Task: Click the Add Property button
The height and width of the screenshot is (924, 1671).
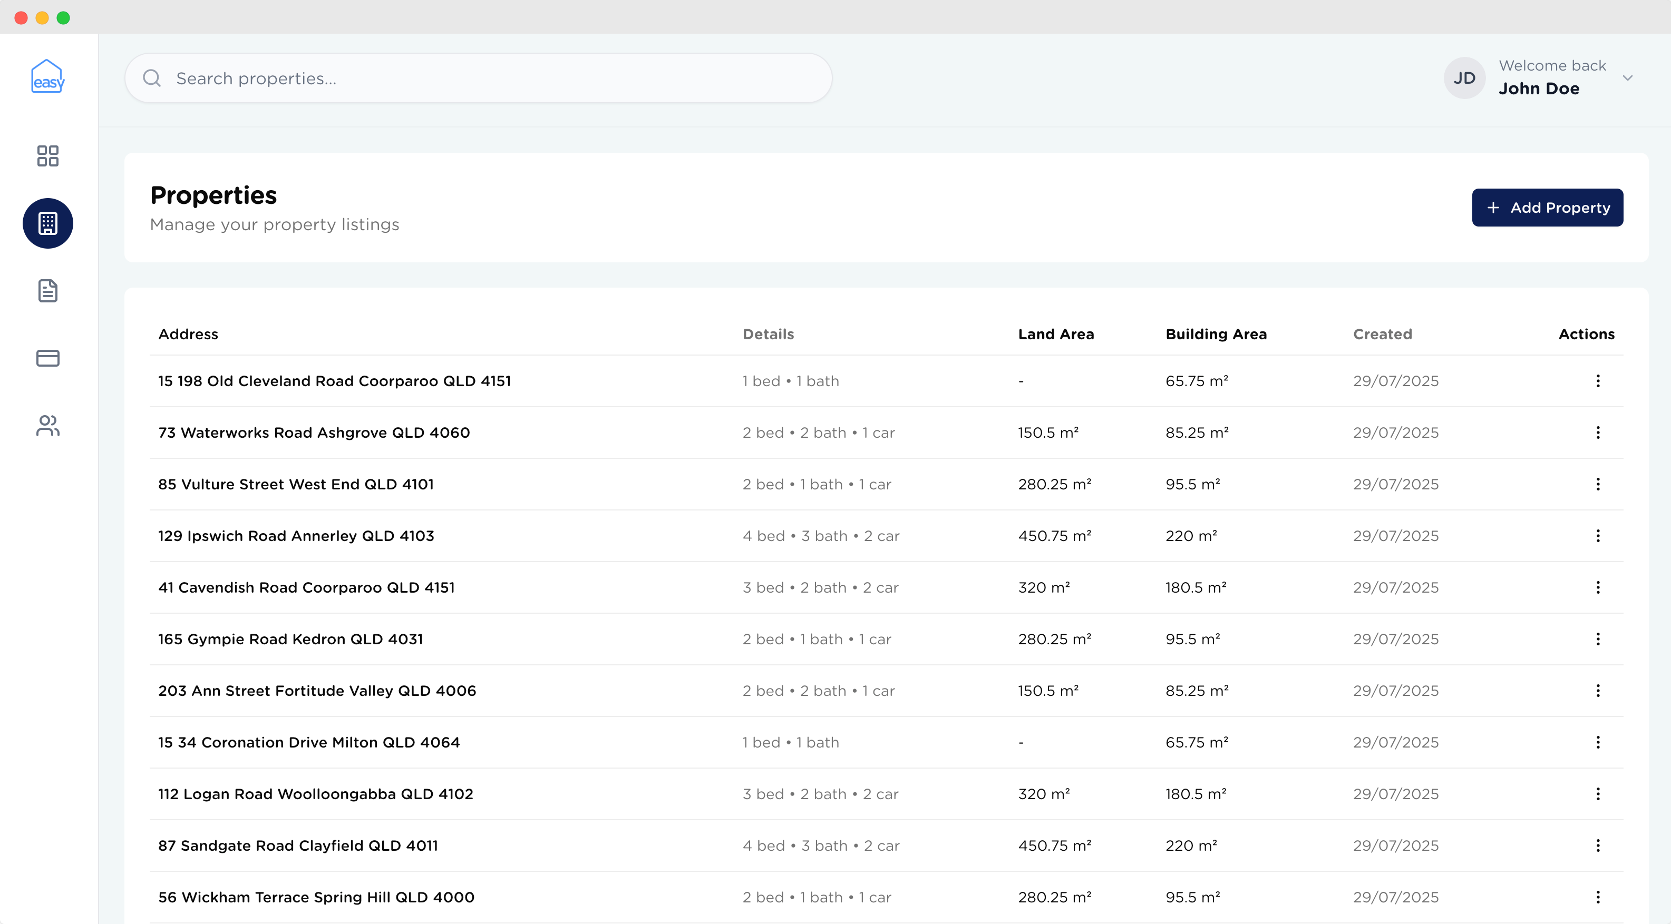Action: tap(1547, 207)
